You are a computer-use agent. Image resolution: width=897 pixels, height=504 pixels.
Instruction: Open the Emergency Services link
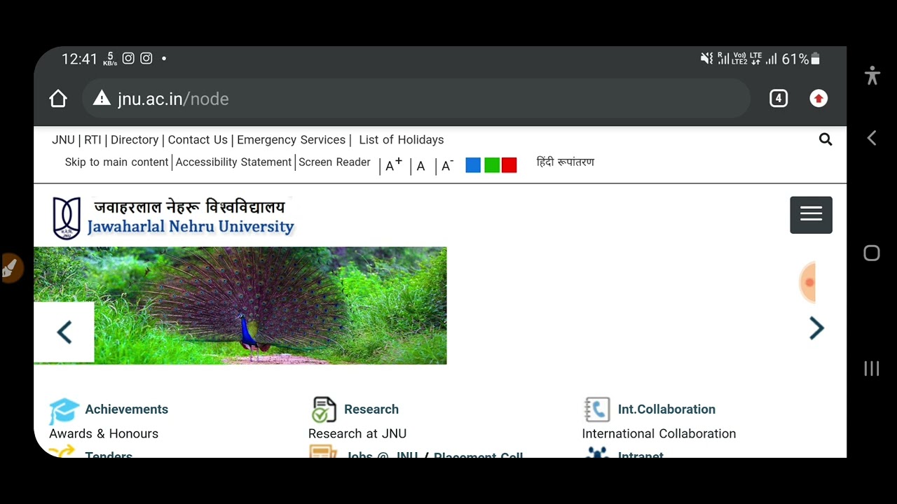point(291,140)
